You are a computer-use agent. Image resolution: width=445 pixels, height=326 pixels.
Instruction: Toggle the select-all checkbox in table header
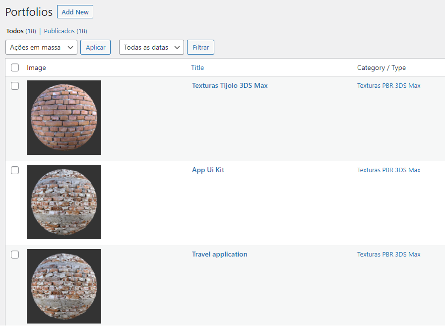coord(15,67)
